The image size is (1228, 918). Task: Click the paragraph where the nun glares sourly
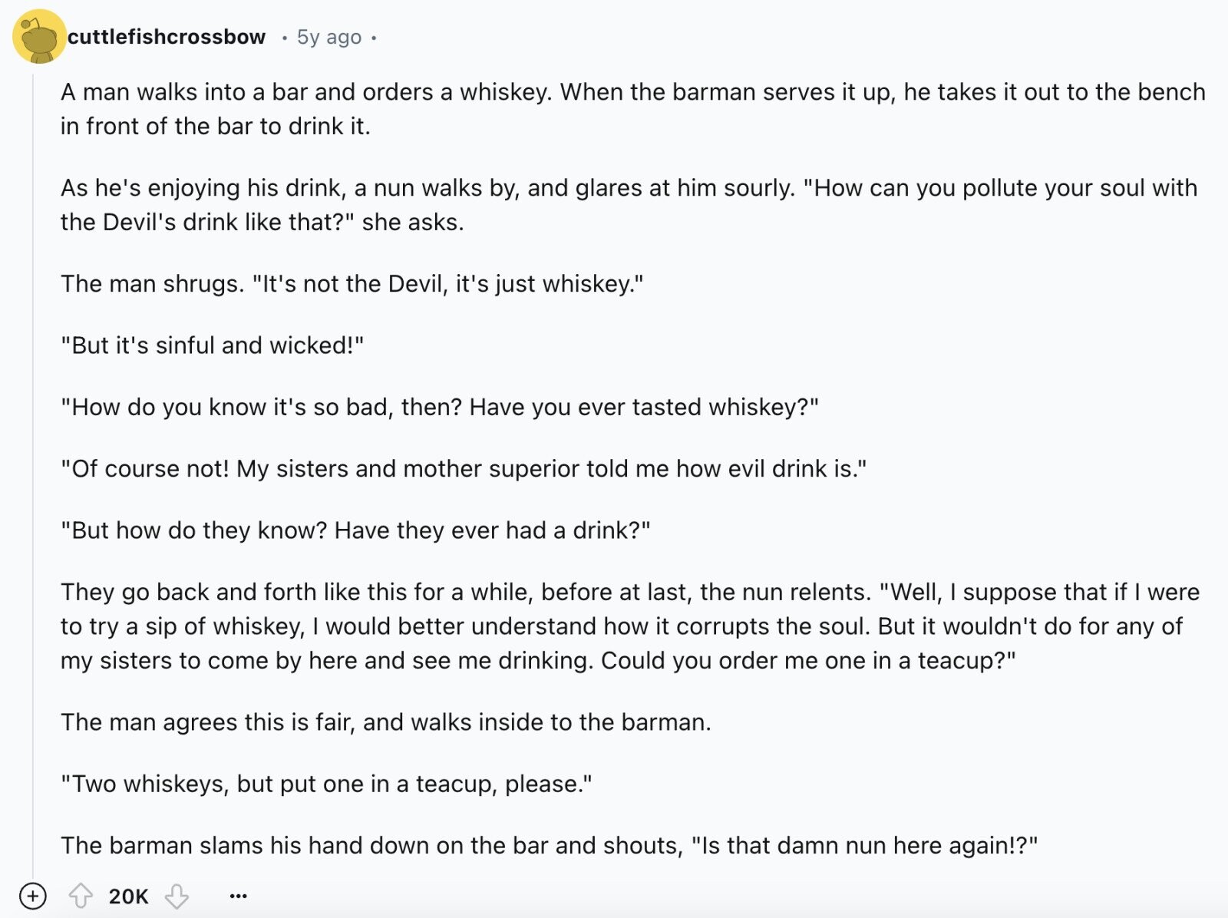(629, 205)
